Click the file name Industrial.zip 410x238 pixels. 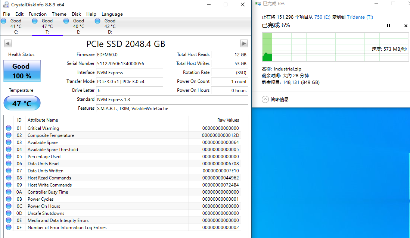pyautogui.click(x=288, y=69)
